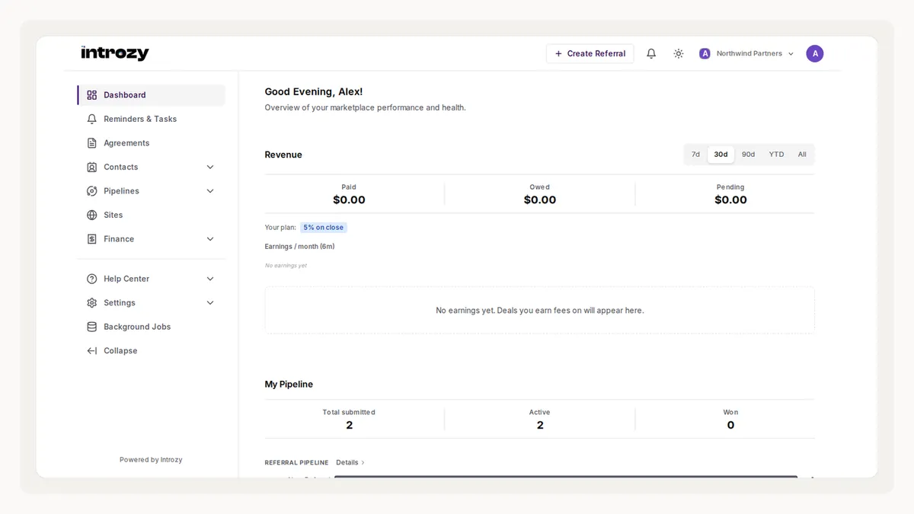Open the Northwind Partners workspace dropdown

(746, 53)
